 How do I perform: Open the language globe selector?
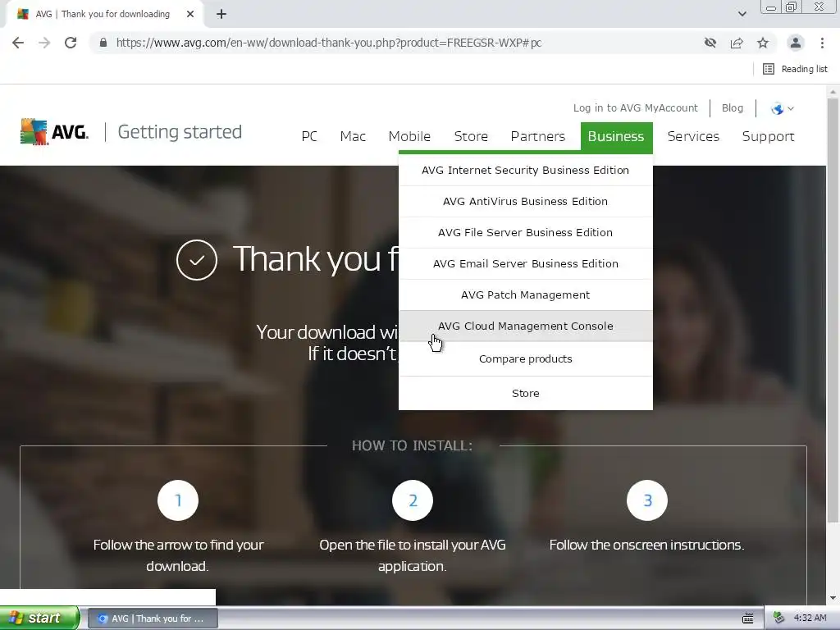click(x=782, y=109)
